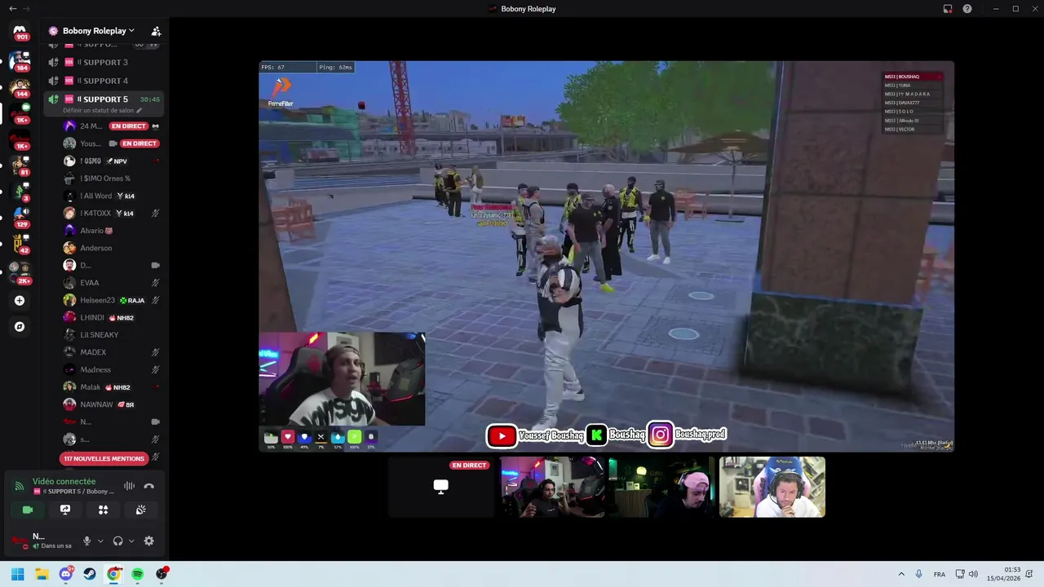This screenshot has width=1044, height=587.
Task: Select pink-cap participant webcam tile
Action: (x=661, y=487)
